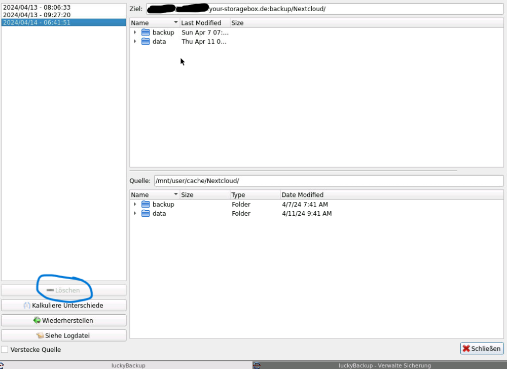Click Folder type cell in data row
The height and width of the screenshot is (369, 507).
[241, 213]
